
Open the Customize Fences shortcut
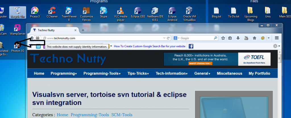click(86, 14)
